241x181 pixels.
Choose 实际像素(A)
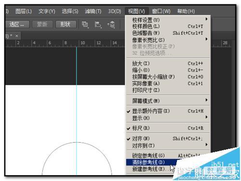coord(168,84)
